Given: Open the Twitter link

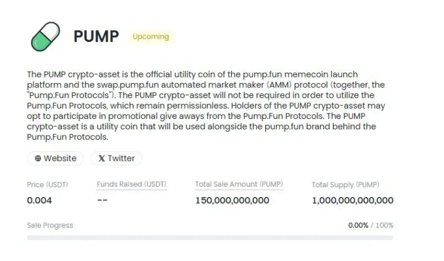Looking at the screenshot, I should pos(116,159).
